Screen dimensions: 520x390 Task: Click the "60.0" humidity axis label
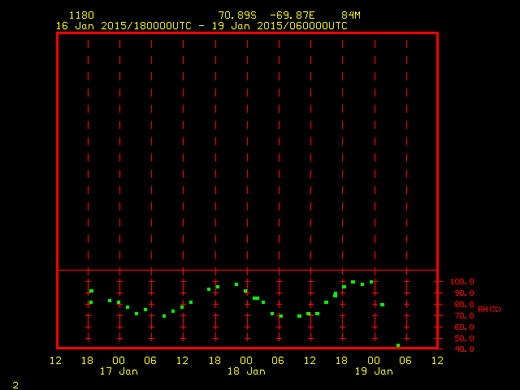pyautogui.click(x=464, y=327)
